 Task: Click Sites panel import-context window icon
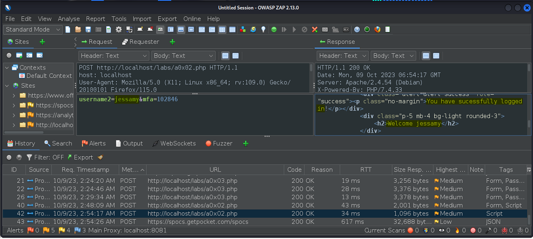29,55
